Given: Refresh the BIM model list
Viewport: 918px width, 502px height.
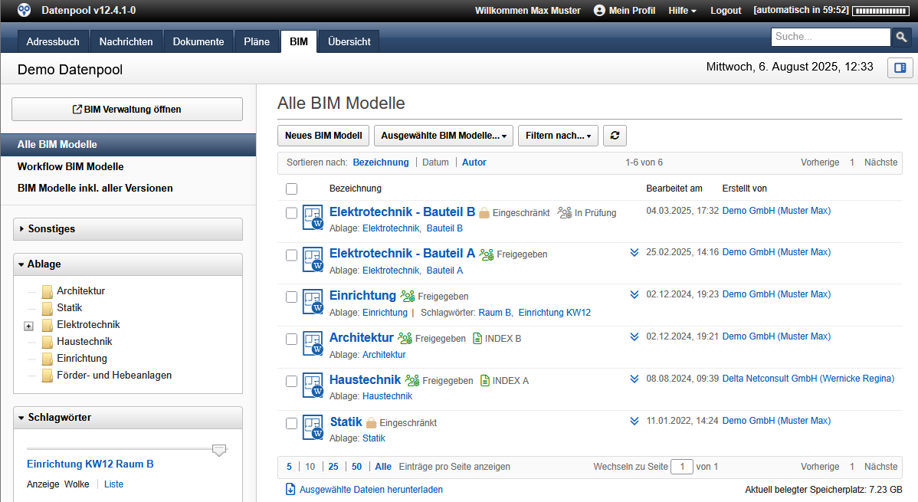Looking at the screenshot, I should coord(615,135).
